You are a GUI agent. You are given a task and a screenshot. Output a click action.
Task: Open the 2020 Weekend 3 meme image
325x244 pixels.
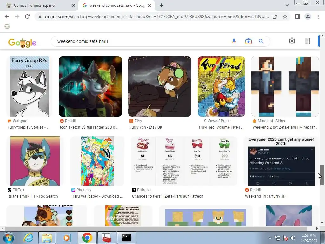click(x=281, y=161)
